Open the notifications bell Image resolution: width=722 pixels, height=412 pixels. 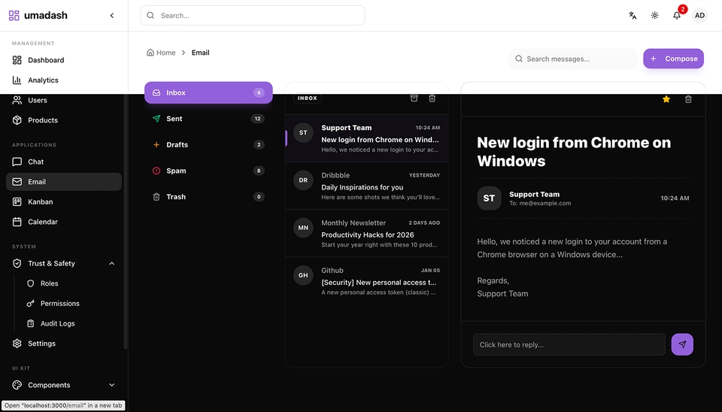(677, 15)
